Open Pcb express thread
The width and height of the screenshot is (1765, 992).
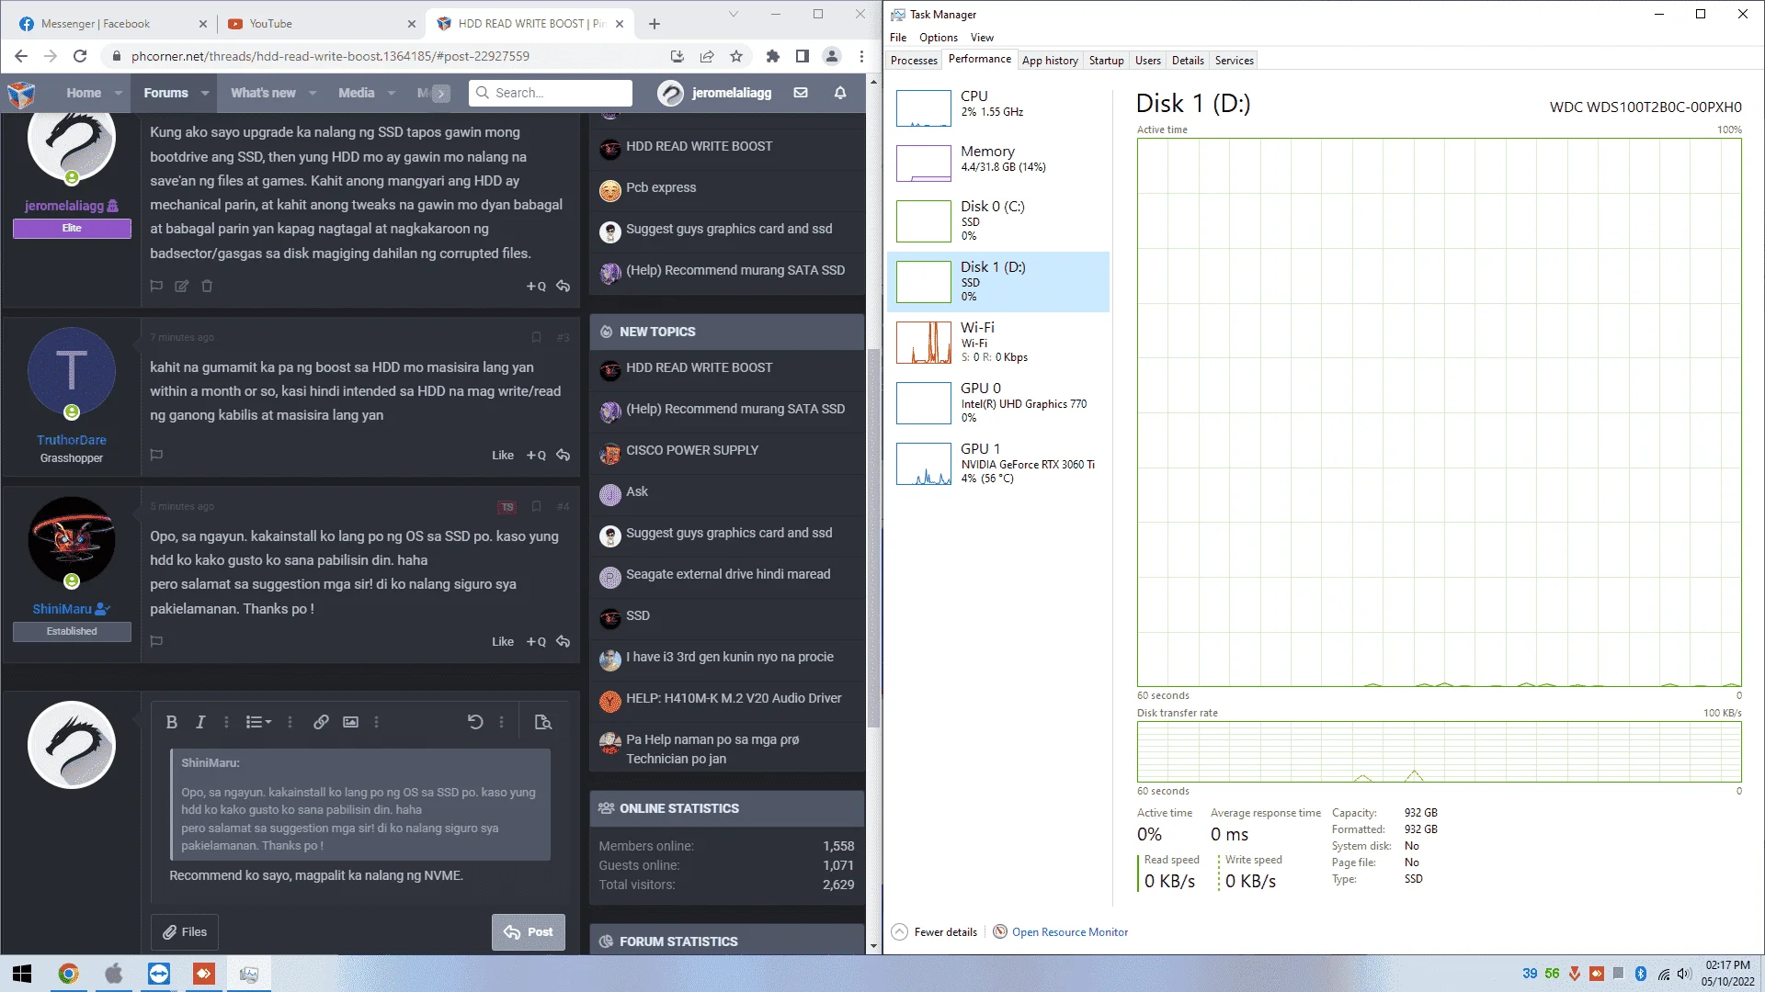[661, 187]
